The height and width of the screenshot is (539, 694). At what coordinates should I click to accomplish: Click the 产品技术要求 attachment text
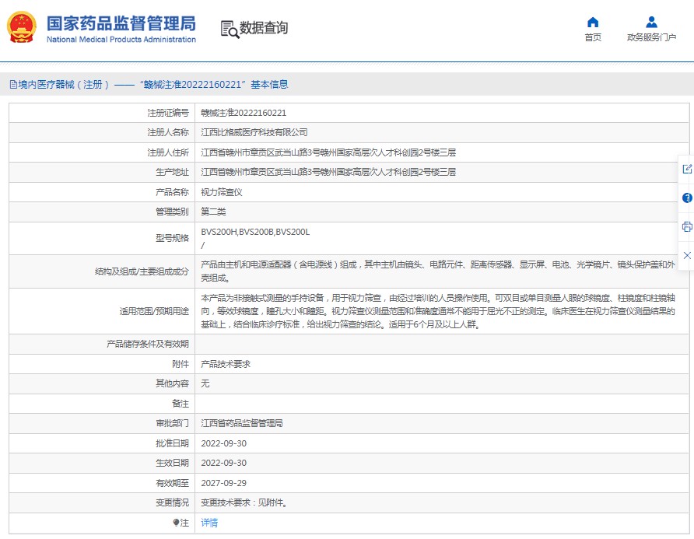(226, 364)
